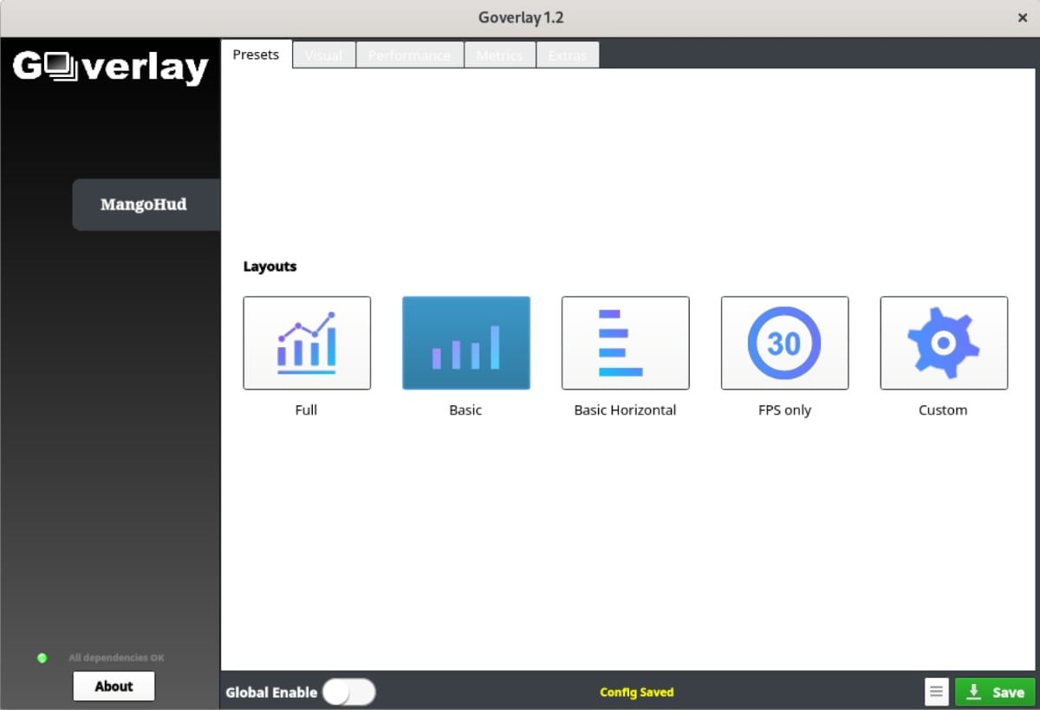Viewport: 1040px width, 710px height.
Task: Close the Goverlay window
Action: point(1023,17)
